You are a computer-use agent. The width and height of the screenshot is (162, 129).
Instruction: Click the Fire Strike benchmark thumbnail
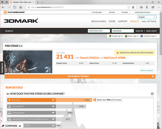(x=27, y=62)
